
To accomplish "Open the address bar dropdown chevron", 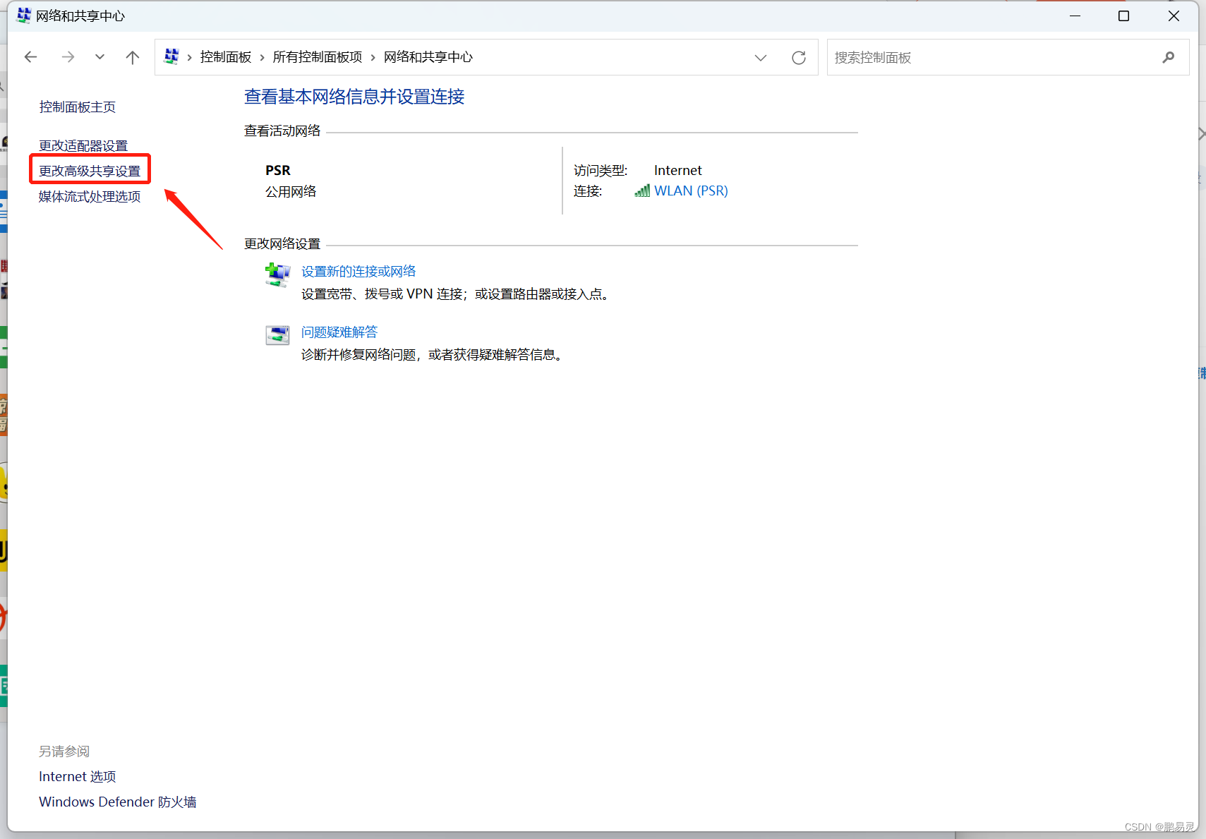I will click(761, 57).
